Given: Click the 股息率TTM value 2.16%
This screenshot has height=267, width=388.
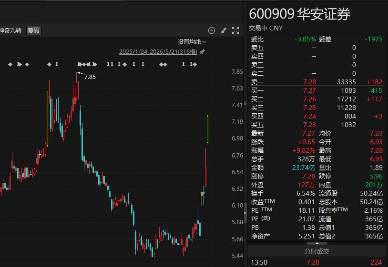Looking at the screenshot, I should [373, 210].
